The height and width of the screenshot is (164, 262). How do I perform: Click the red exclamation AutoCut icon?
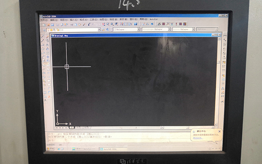coord(176,24)
